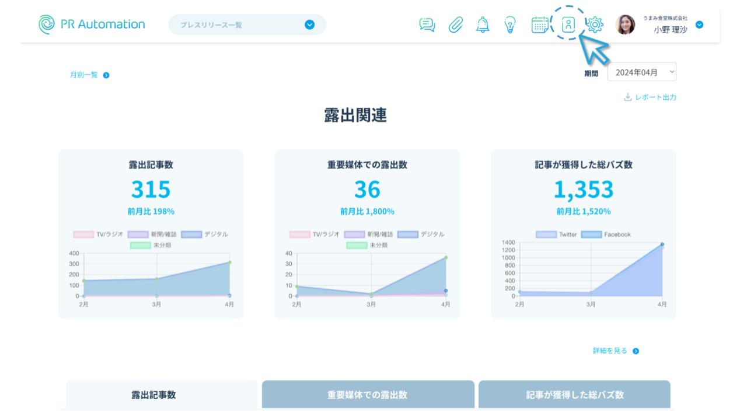
Task: Click the user profile avatar photo
Action: (x=625, y=24)
